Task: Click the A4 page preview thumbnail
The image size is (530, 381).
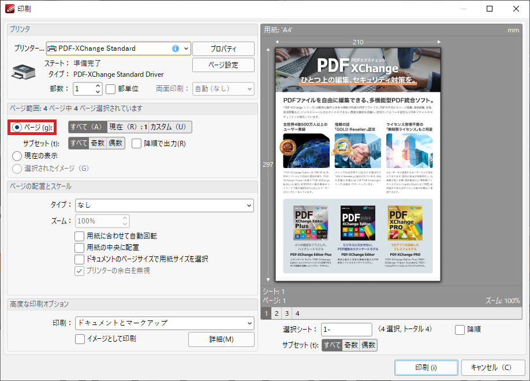Action: (358, 165)
